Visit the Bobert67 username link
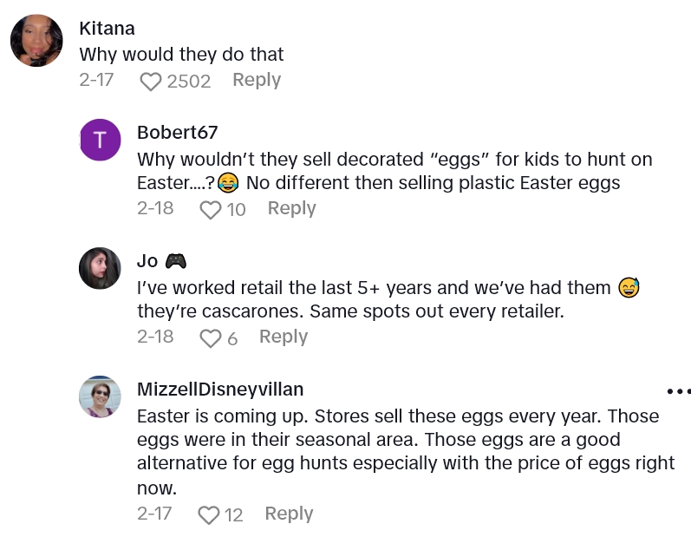The image size is (691, 537). click(x=177, y=133)
